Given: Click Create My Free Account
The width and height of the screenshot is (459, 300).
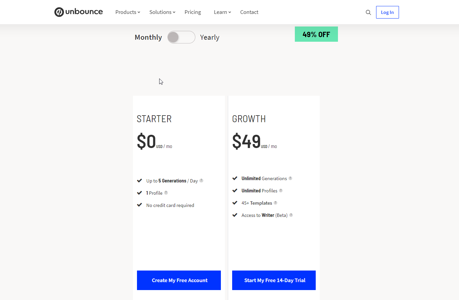Looking at the screenshot, I should [x=179, y=280].
